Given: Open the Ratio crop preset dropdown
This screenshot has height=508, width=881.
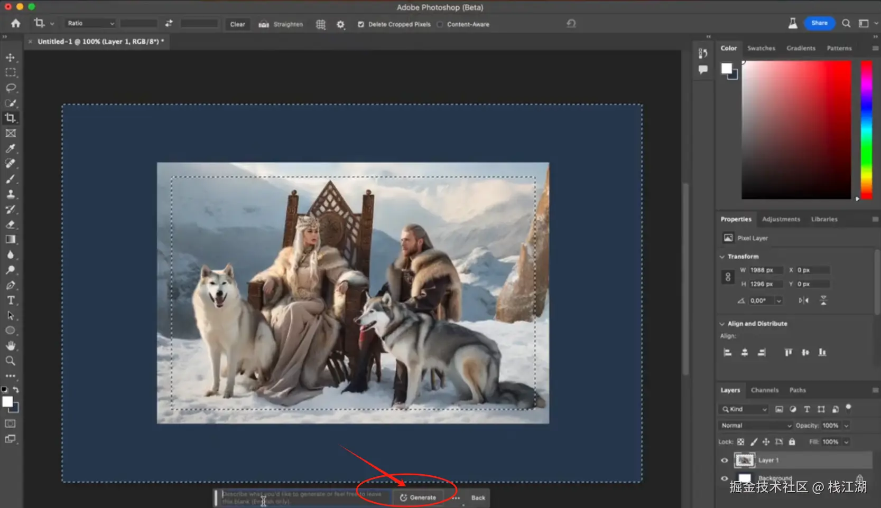Looking at the screenshot, I should [91, 23].
